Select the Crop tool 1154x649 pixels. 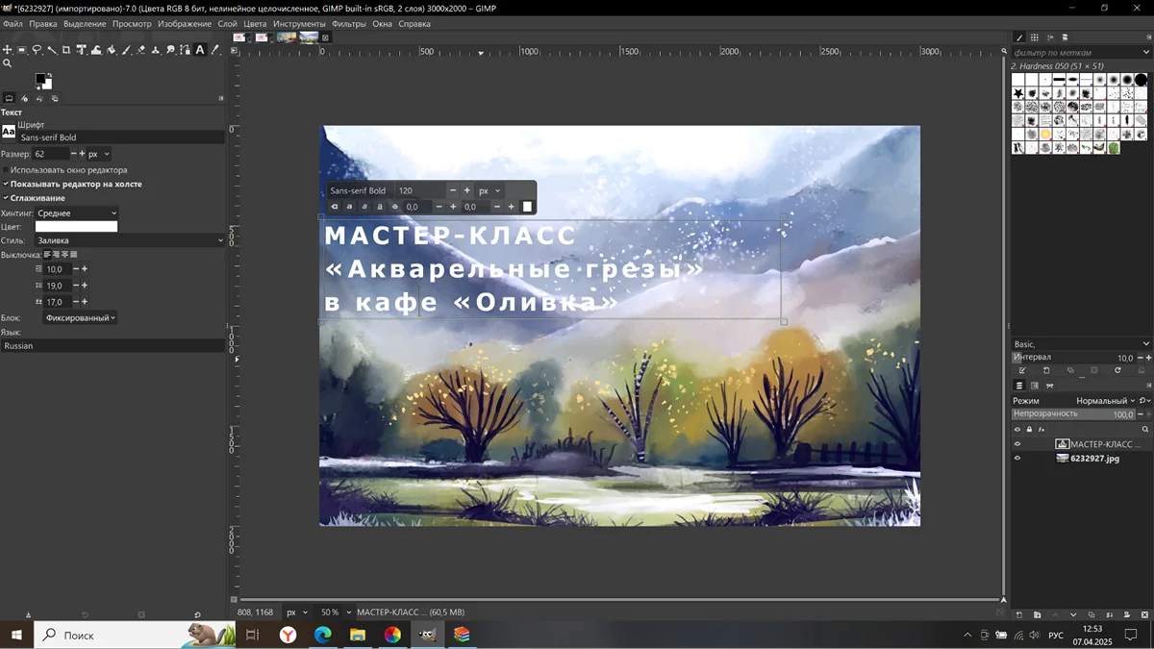tap(65, 50)
